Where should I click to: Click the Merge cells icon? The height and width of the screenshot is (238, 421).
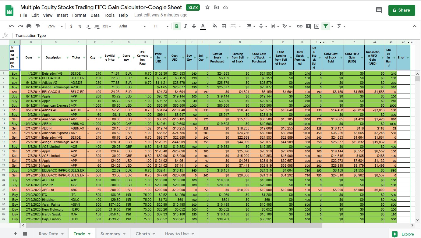[233, 26]
